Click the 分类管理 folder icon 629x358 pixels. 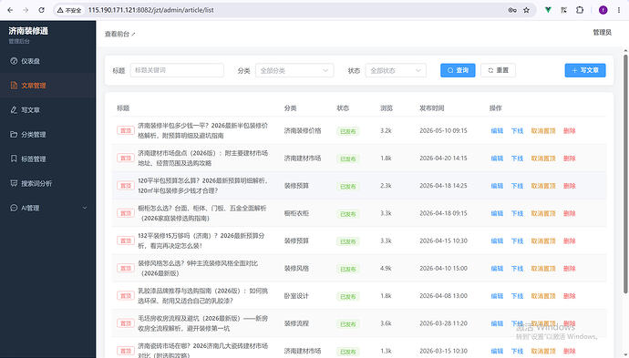(x=14, y=134)
